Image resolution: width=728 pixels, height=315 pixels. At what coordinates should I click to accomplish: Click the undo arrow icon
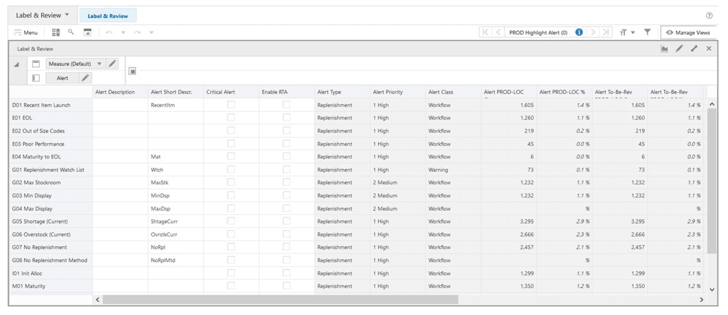pos(109,33)
